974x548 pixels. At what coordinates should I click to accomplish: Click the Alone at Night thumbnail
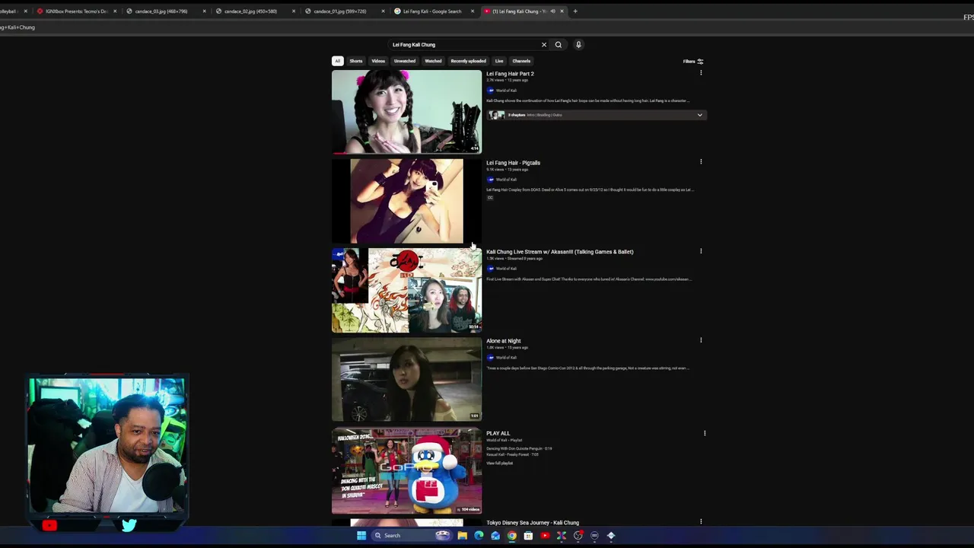406,379
